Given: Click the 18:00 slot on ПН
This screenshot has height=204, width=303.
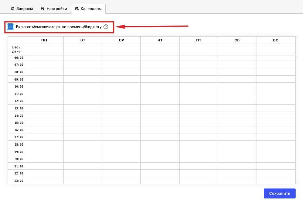Looking at the screenshot, I should (44, 144).
